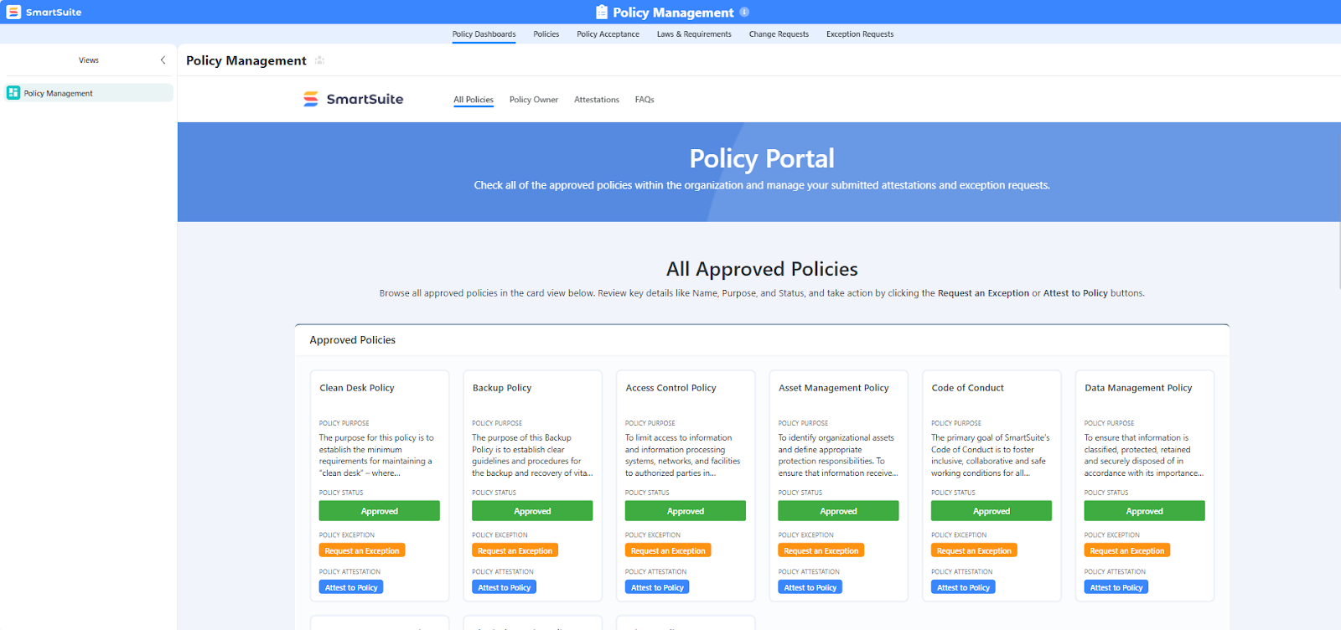Click the green Approved status on Access Control Policy
1341x630 pixels.
[x=686, y=511]
